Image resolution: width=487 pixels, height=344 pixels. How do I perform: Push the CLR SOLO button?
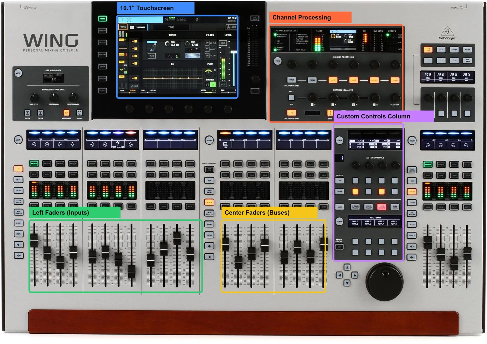(255, 19)
